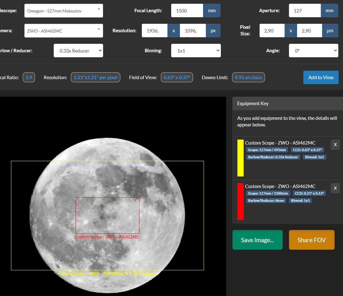The image size is (343, 296).
Task: Open the Angle 0° dropdown
Action: coord(313,51)
